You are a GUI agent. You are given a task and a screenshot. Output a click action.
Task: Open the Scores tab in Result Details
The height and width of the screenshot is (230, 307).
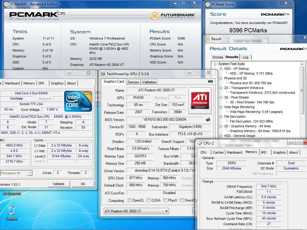218,57
